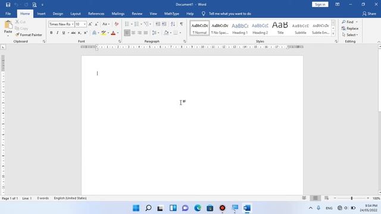Apply red font color
Image resolution: width=381 pixels, height=214 pixels.
click(113, 33)
